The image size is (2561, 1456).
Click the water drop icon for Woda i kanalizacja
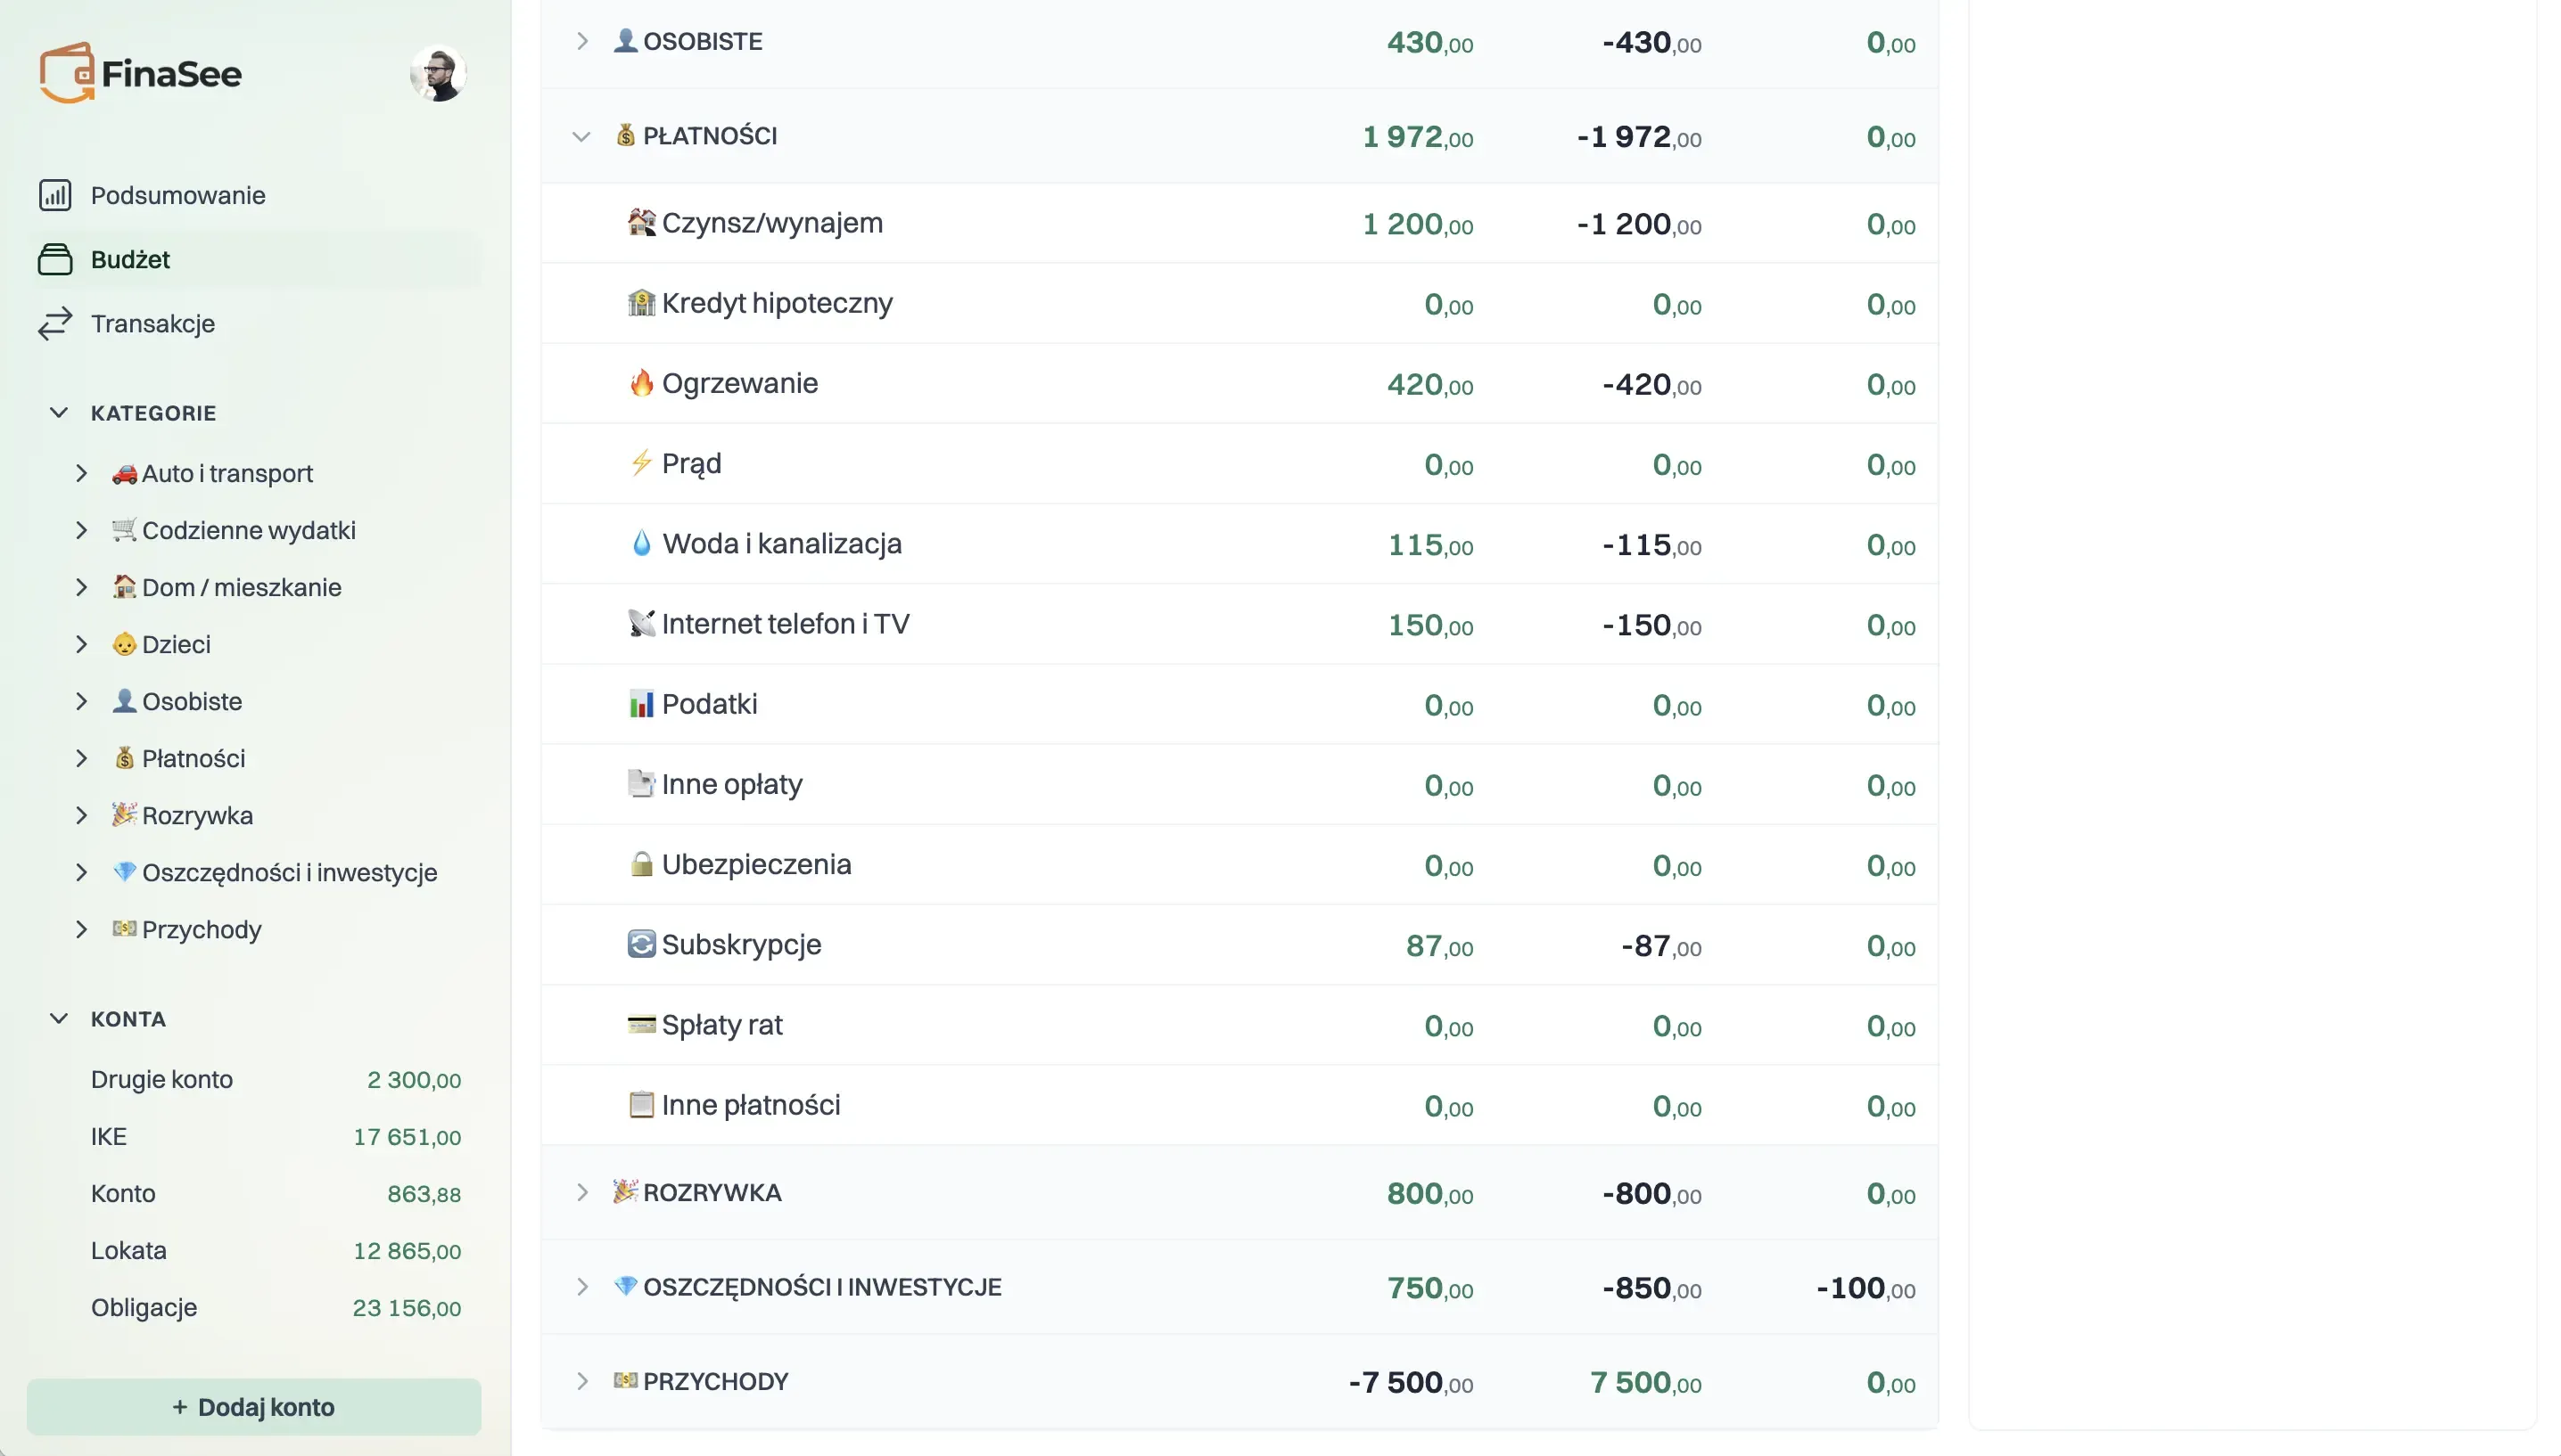641,543
